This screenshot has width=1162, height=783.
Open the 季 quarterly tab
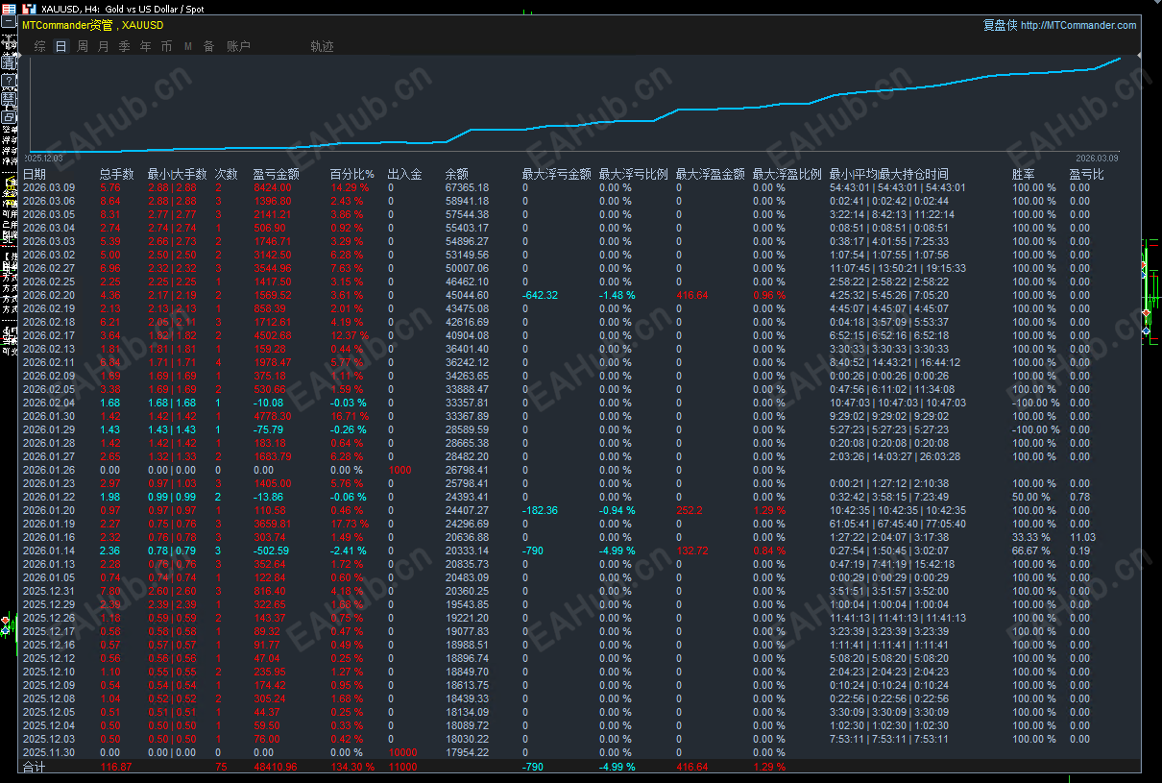[x=125, y=46]
